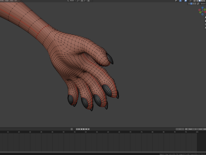Viewport: 206px width, 155px height.
Task: Click the pan viewport hand button
Action: point(205,21)
